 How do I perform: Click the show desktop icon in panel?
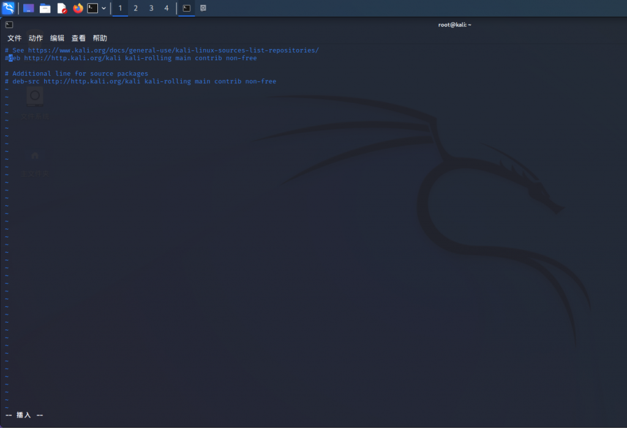[28, 8]
